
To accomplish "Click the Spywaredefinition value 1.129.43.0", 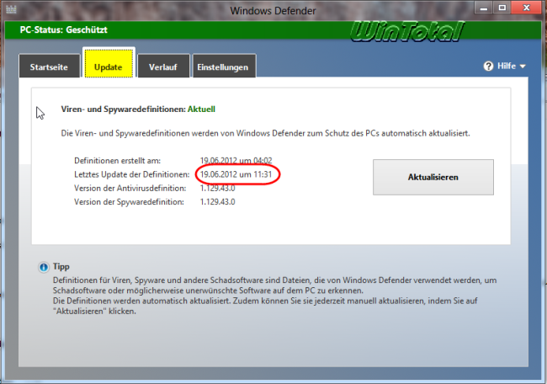I will [217, 202].
